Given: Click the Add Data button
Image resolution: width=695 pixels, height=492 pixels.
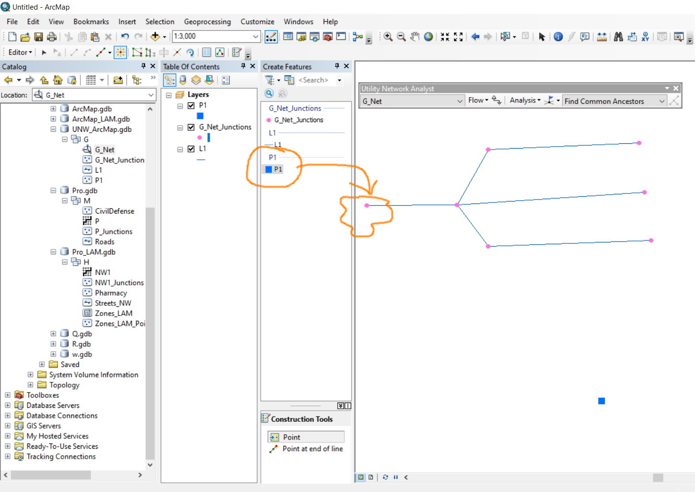Looking at the screenshot, I should pos(155,37).
